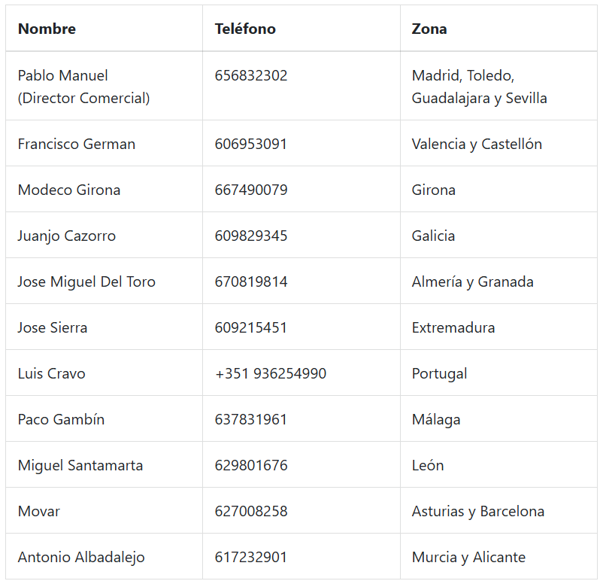
Task: Click the name Francisco German
Action: click(77, 144)
